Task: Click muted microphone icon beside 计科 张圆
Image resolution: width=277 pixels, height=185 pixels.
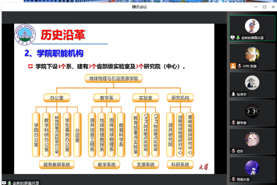Action: 239,66
